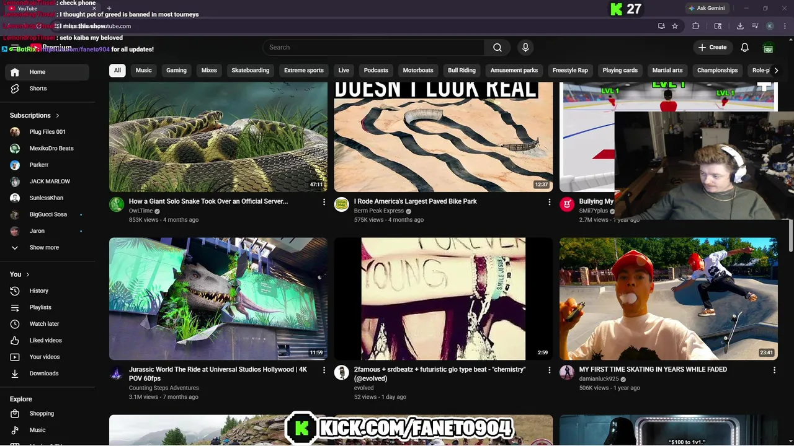Screen dimensions: 794x446
Task: Open the OwLTime channel avatar
Action: [117, 205]
